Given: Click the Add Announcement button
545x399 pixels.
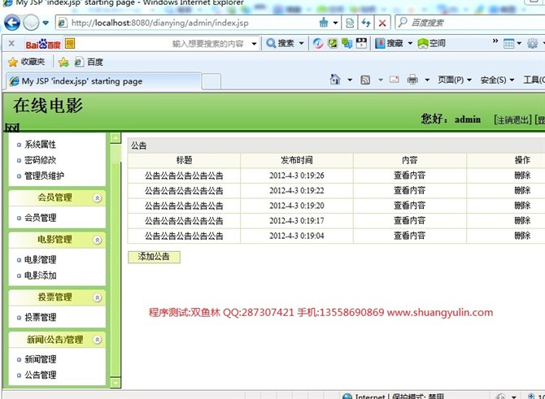Looking at the screenshot, I should tap(154, 257).
